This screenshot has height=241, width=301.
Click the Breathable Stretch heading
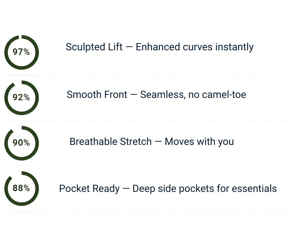(x=110, y=142)
